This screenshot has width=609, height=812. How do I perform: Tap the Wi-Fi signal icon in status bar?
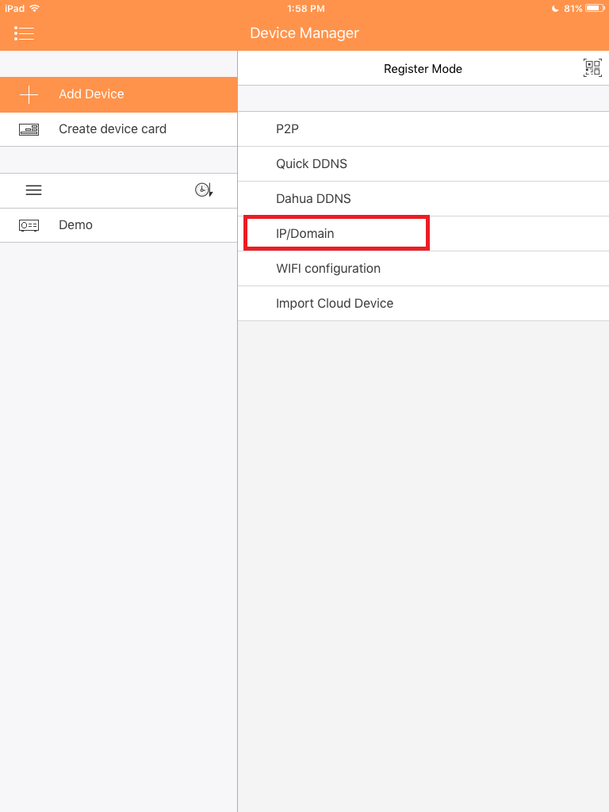pos(35,8)
